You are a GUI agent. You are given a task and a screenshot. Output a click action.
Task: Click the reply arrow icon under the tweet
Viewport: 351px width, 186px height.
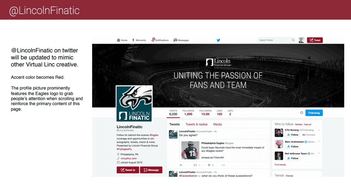(x=181, y=165)
